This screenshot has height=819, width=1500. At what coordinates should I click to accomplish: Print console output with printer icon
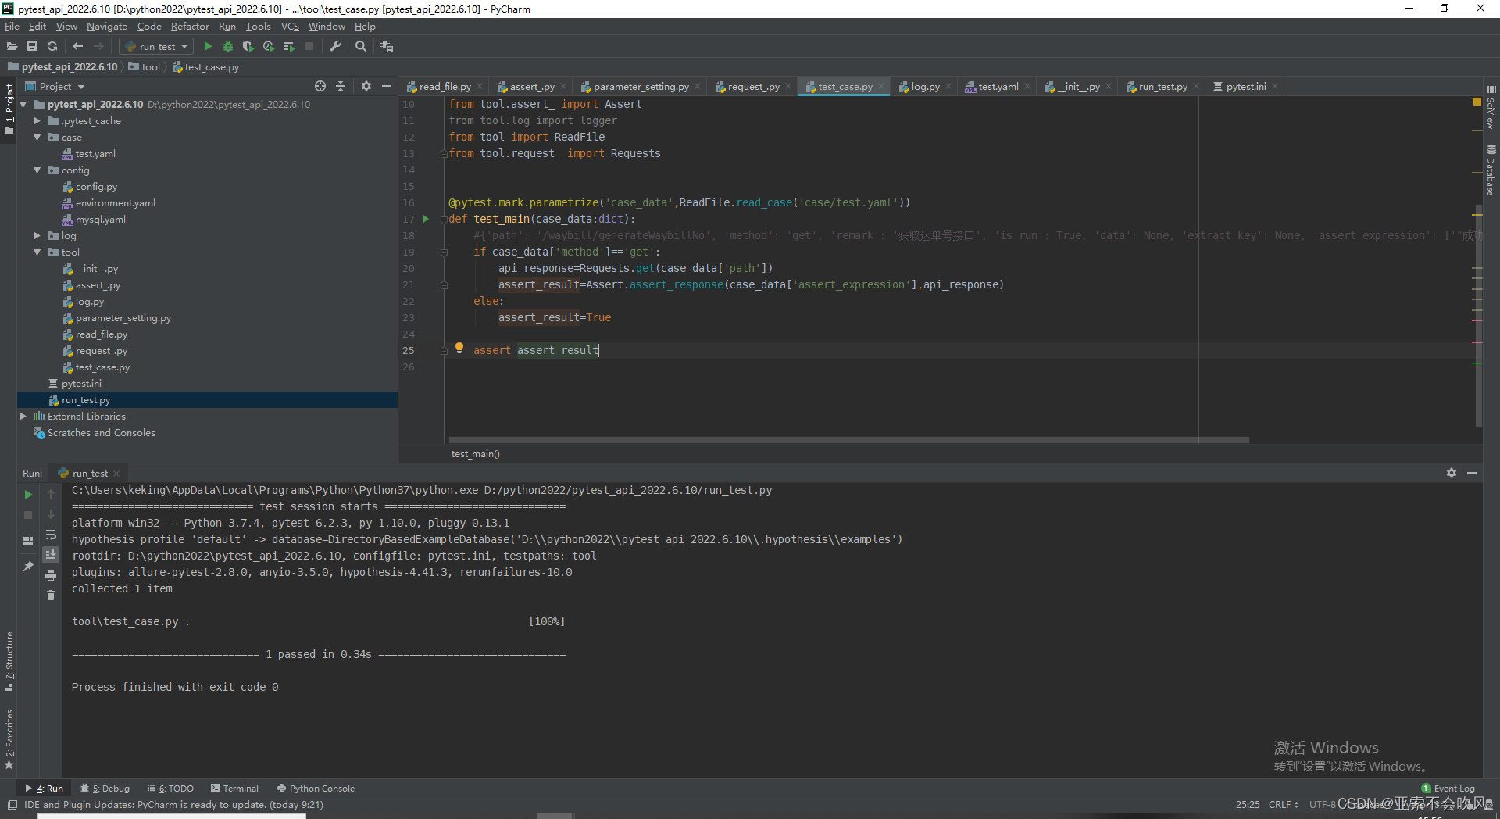tap(51, 575)
